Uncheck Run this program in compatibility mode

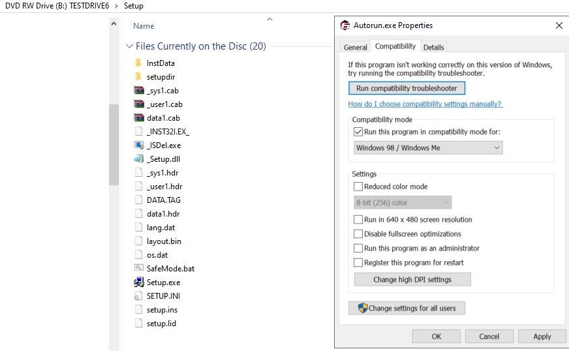click(x=358, y=132)
